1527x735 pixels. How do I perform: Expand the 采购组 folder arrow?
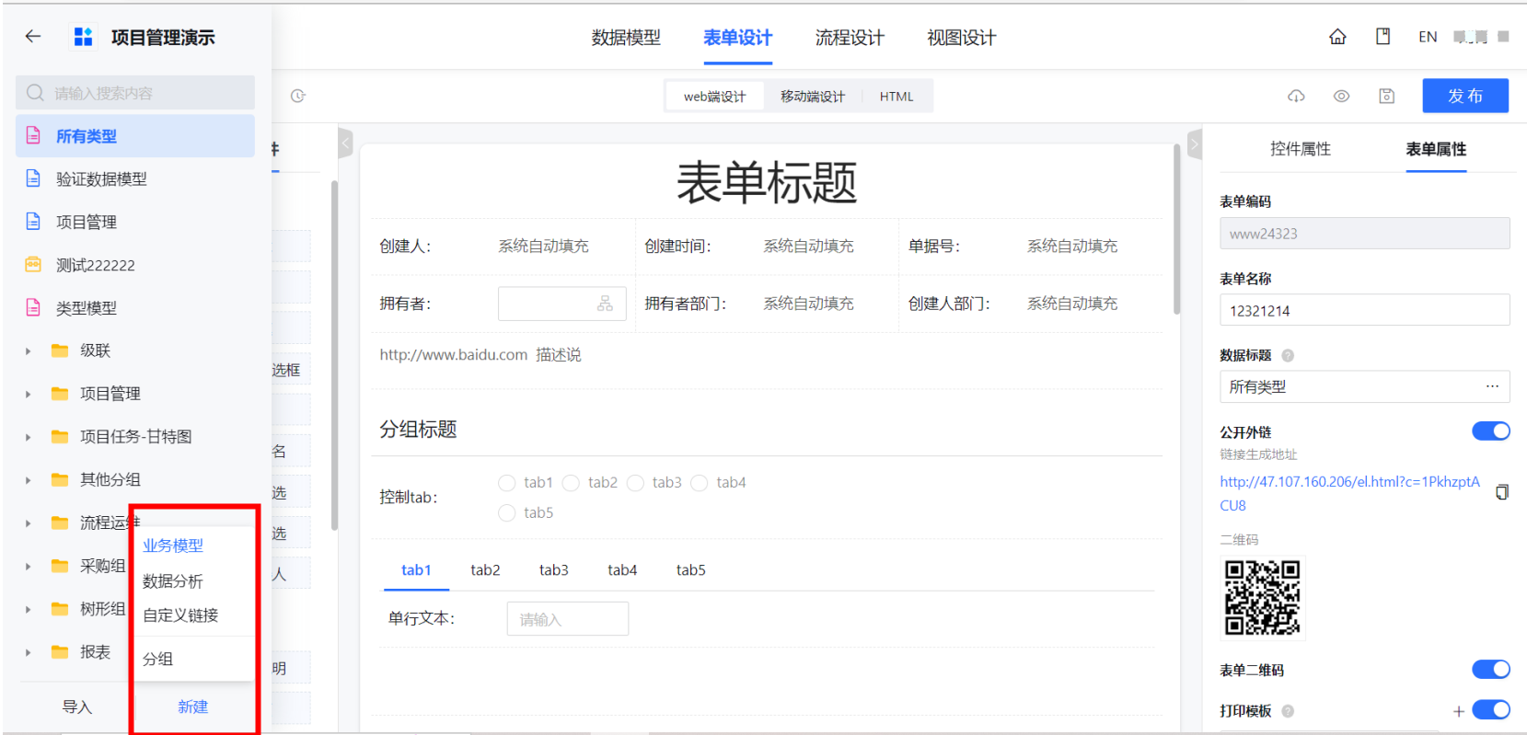[28, 566]
